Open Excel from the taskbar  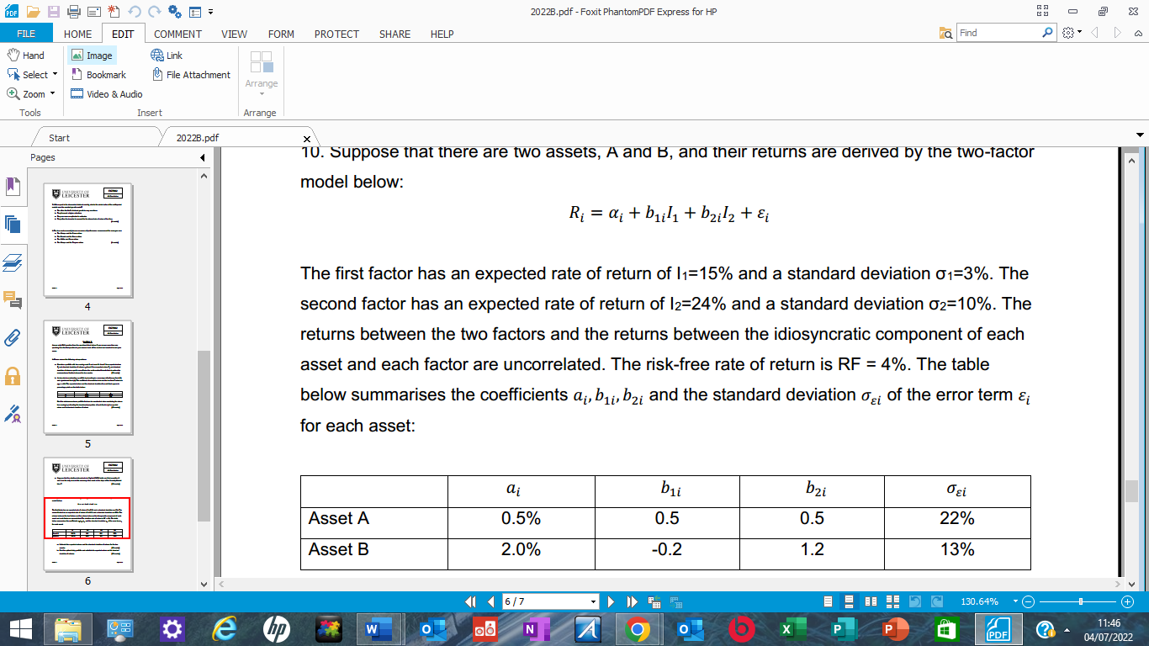792,628
